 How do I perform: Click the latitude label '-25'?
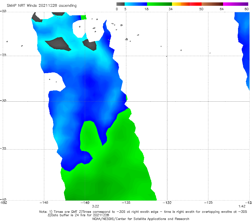point(3,55)
